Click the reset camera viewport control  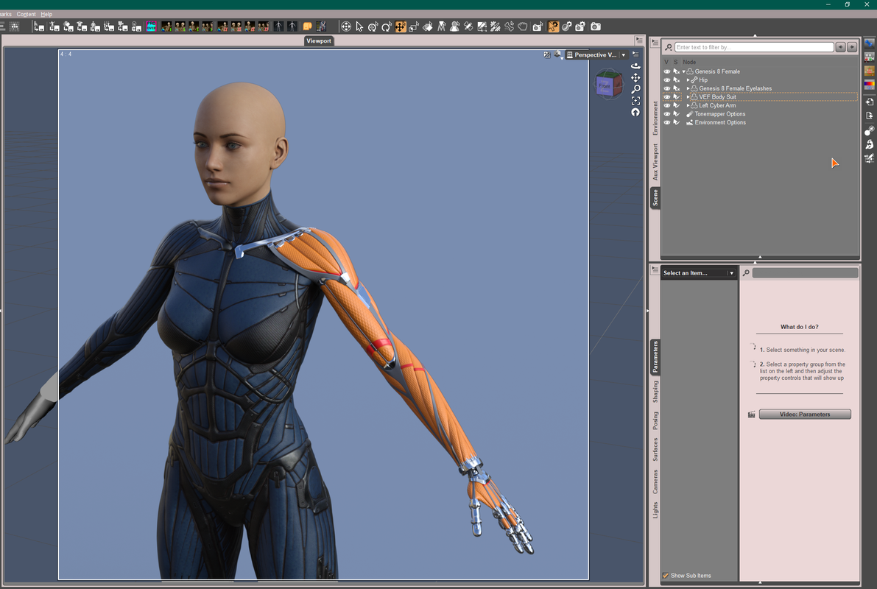click(635, 113)
